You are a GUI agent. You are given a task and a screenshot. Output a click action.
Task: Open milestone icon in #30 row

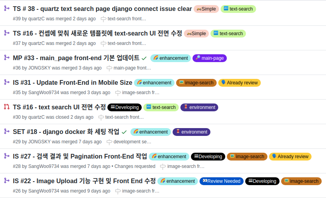pos(101,118)
